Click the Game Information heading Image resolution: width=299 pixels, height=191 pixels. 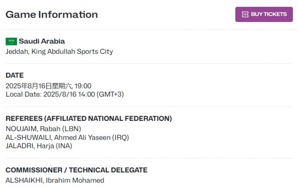51,14
